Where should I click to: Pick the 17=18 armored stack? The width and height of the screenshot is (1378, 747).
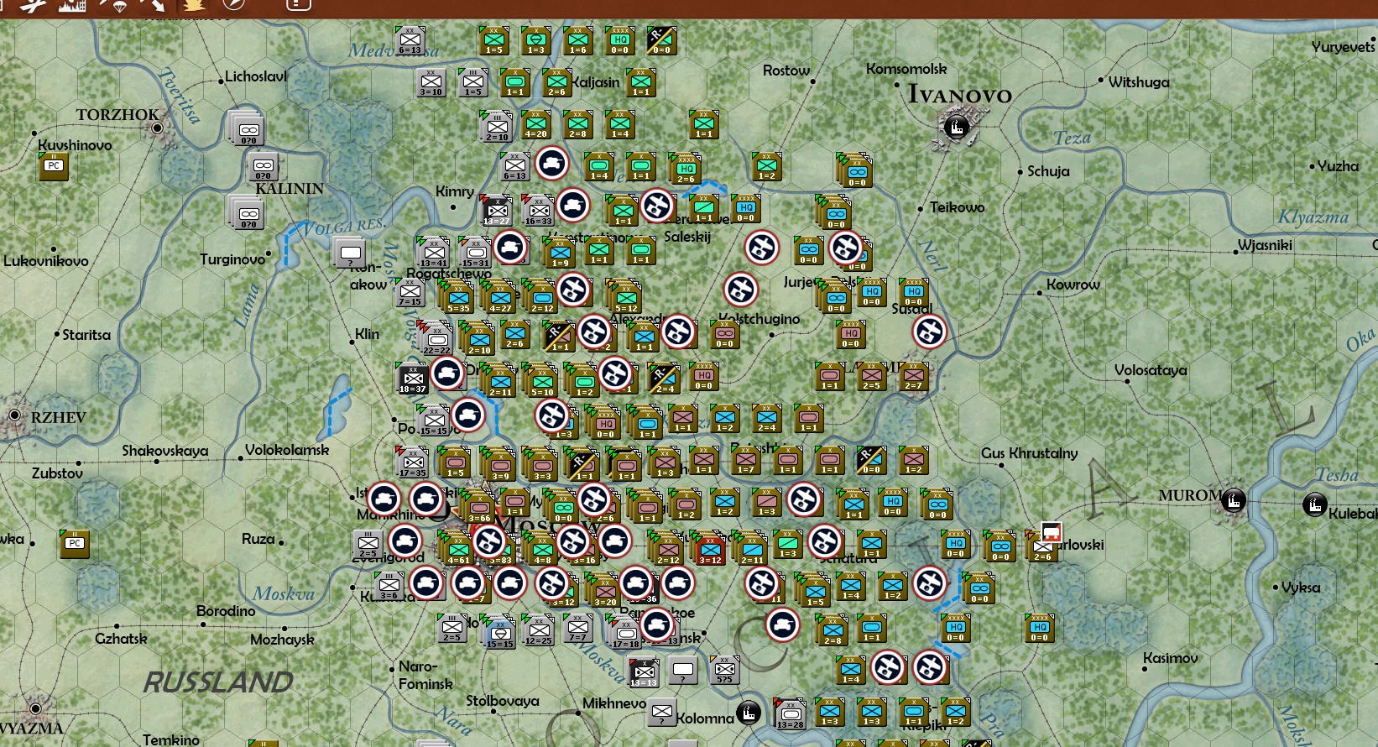tap(625, 631)
